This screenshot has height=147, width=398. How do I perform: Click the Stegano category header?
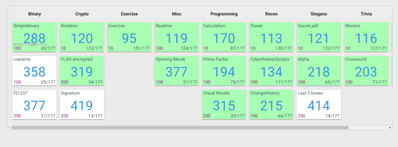pyautogui.click(x=319, y=14)
